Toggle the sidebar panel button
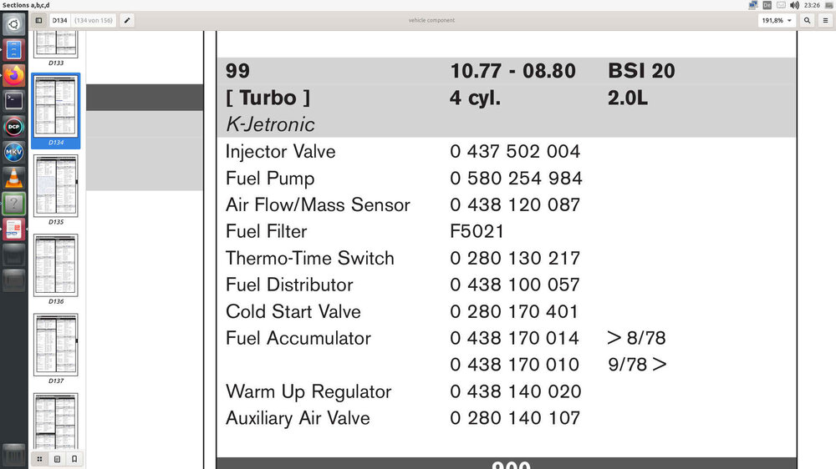This screenshot has width=836, height=469. 38,20
